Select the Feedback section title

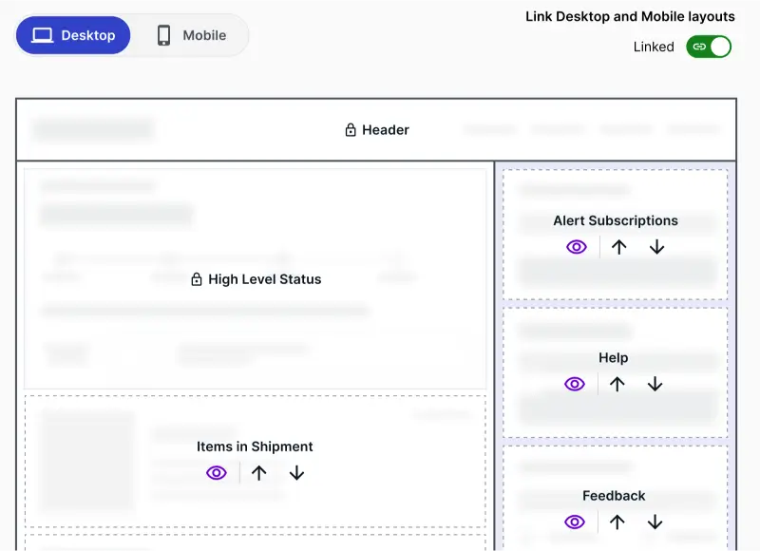[614, 496]
